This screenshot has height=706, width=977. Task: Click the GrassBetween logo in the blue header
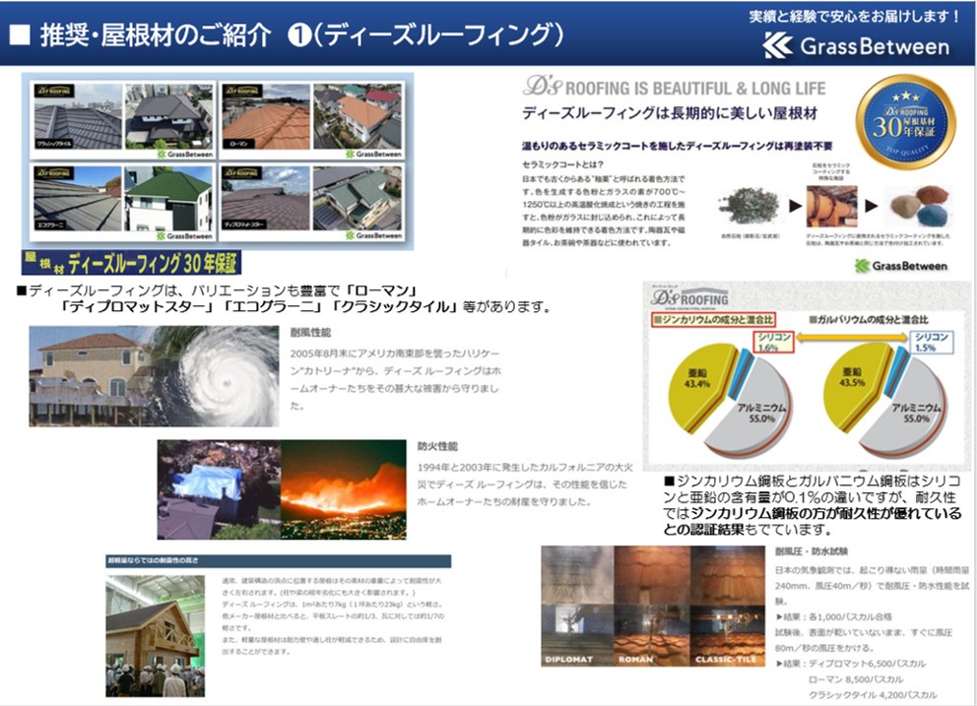(x=856, y=46)
